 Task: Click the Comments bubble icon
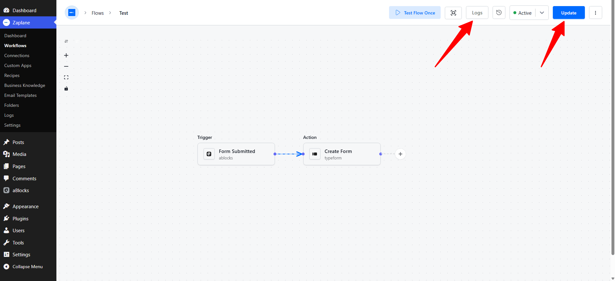(x=6, y=178)
